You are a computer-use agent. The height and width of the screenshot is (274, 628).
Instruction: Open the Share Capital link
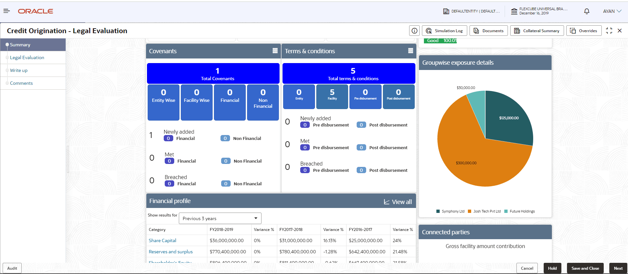pos(162,240)
